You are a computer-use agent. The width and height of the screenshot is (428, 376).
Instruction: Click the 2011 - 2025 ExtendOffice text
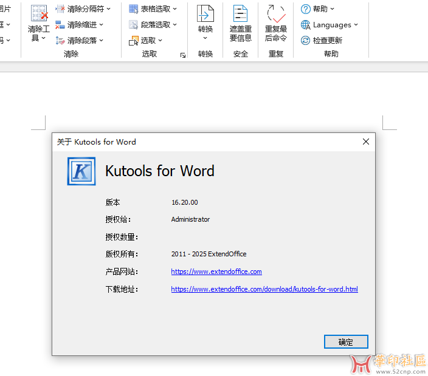pos(209,254)
